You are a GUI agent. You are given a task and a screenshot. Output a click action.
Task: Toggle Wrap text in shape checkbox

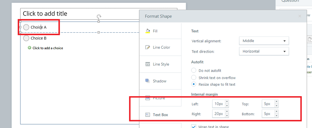pyautogui.click(x=194, y=126)
